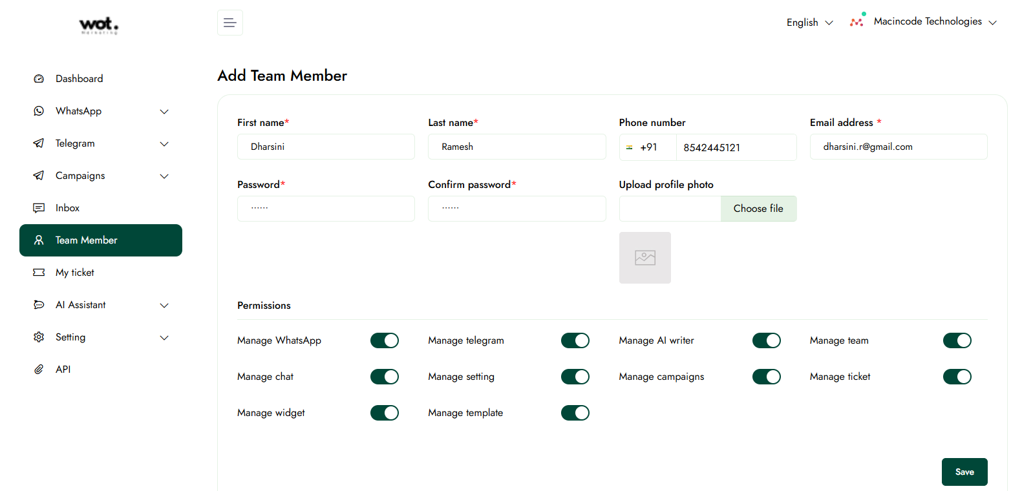
Task: Select Telegram in the sidebar
Action: tap(75, 143)
